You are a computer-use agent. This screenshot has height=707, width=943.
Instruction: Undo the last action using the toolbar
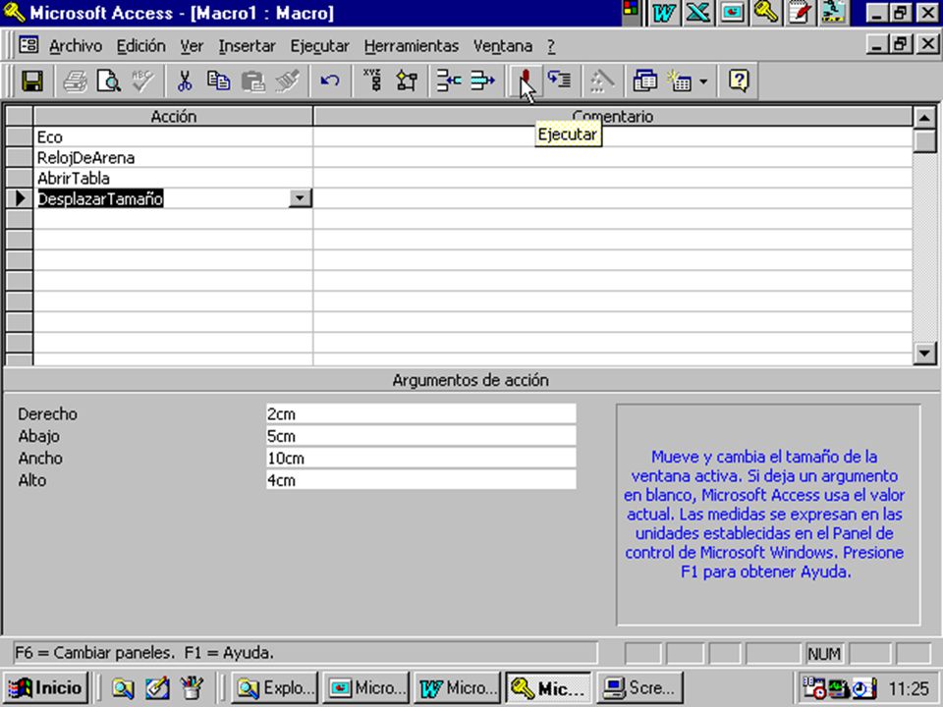coord(330,81)
